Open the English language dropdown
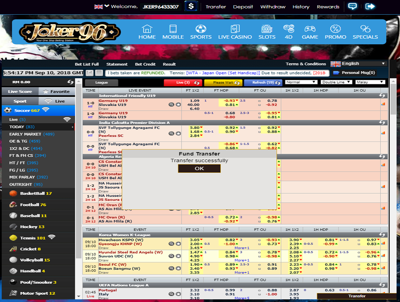400x302 pixels. pyautogui.click(x=358, y=64)
